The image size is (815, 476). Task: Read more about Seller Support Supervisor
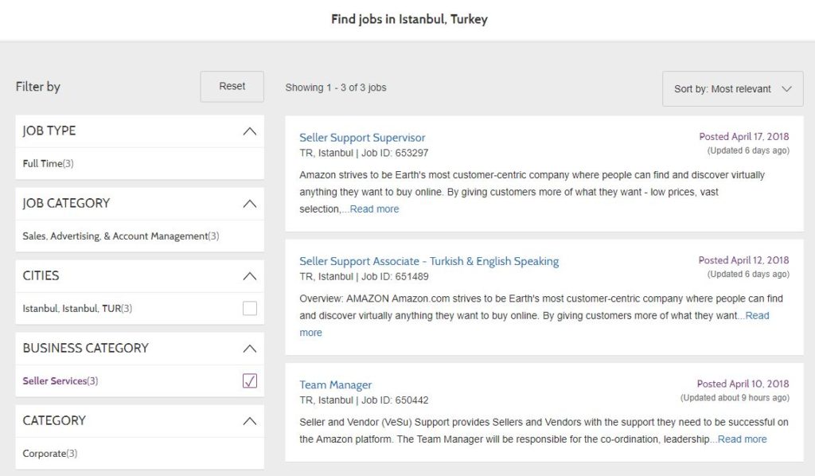coord(374,209)
